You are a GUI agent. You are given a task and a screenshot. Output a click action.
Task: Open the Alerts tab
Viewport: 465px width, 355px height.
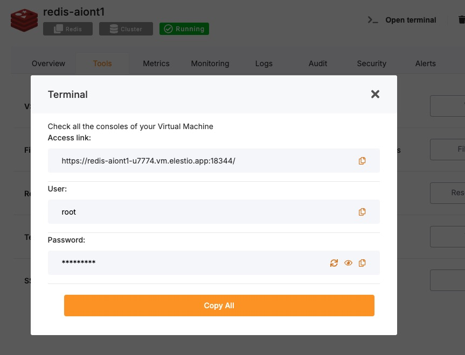(426, 63)
